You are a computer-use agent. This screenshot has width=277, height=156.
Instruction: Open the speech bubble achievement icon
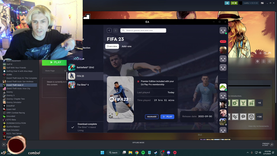coord(243,117)
